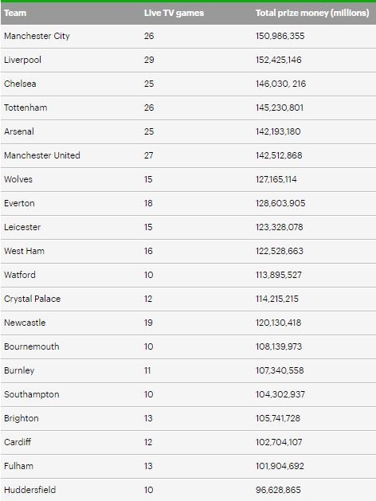
Task: Select the Burnley row name
Action: [19, 370]
